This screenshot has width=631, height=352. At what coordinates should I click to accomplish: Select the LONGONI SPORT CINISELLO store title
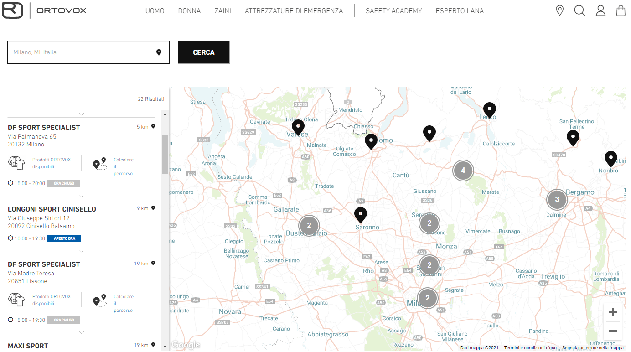52,209
